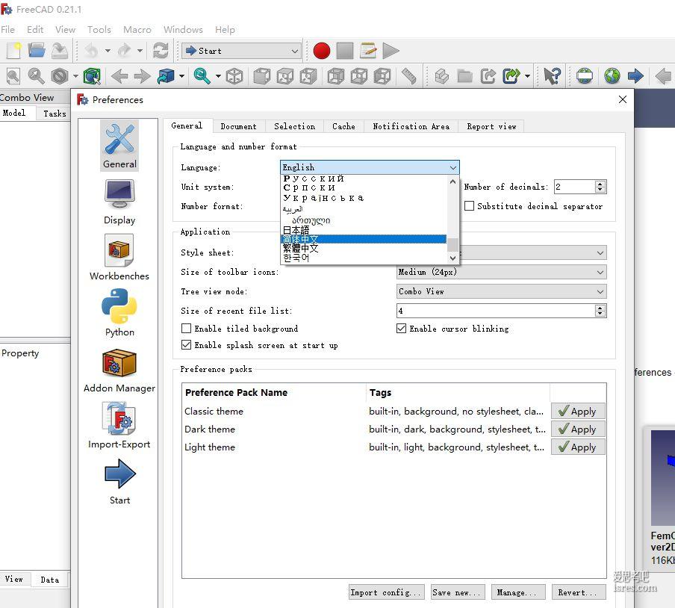The width and height of the screenshot is (675, 608).
Task: Collapse the Language combo box
Action: (370, 167)
